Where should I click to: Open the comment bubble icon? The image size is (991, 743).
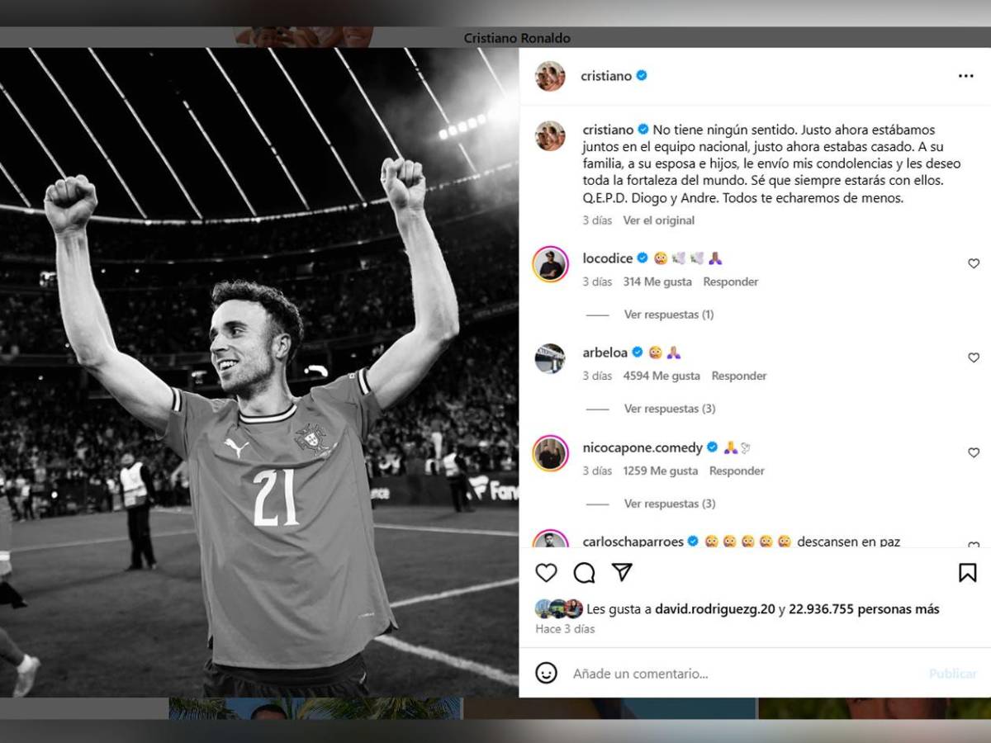tap(584, 573)
